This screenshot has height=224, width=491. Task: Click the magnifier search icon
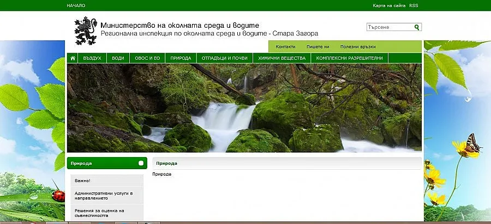417,27
